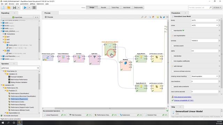Click Hide advanced parameters link
This screenshot has height=125, width=223.
tap(183, 97)
